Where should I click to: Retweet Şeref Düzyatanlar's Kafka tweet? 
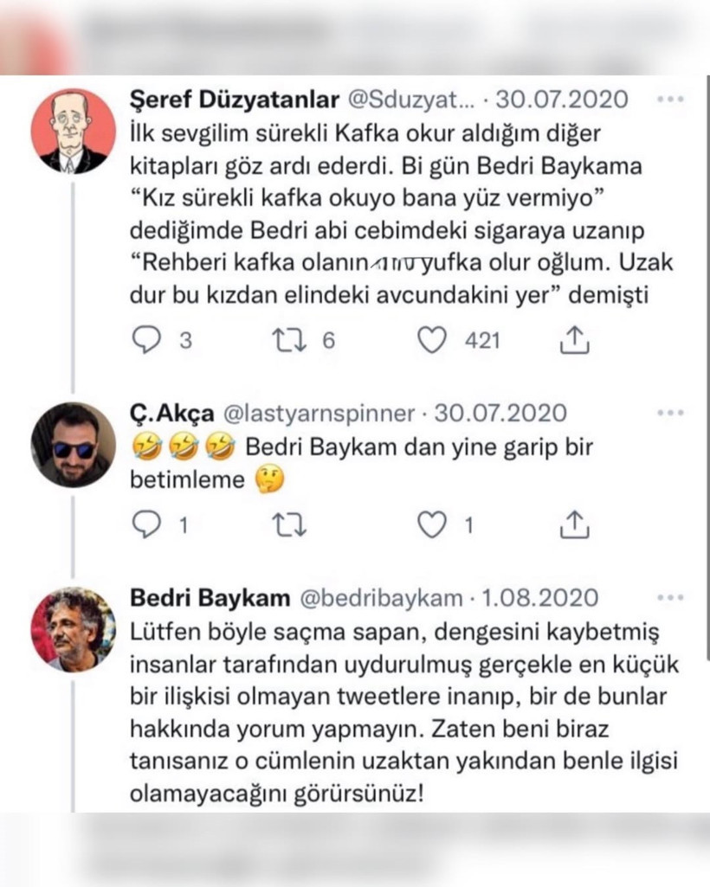[287, 341]
